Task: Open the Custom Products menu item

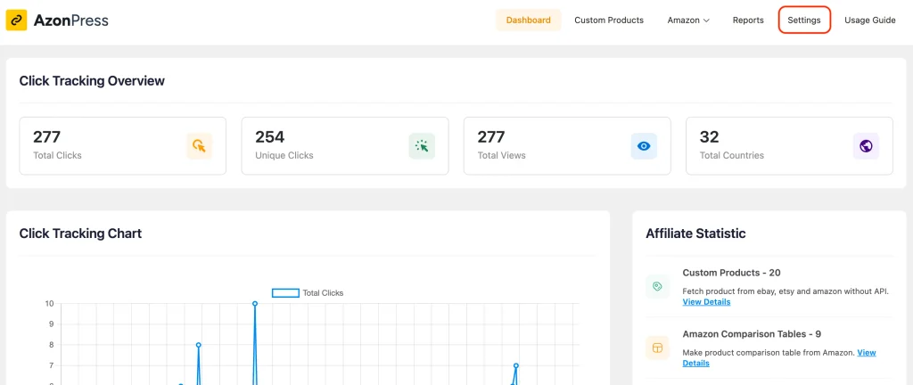Action: point(609,20)
